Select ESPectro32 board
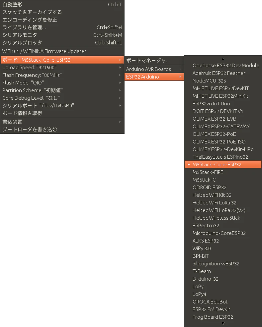Image resolution: width=262 pixels, height=327 pixels. pyautogui.click(x=223, y=225)
